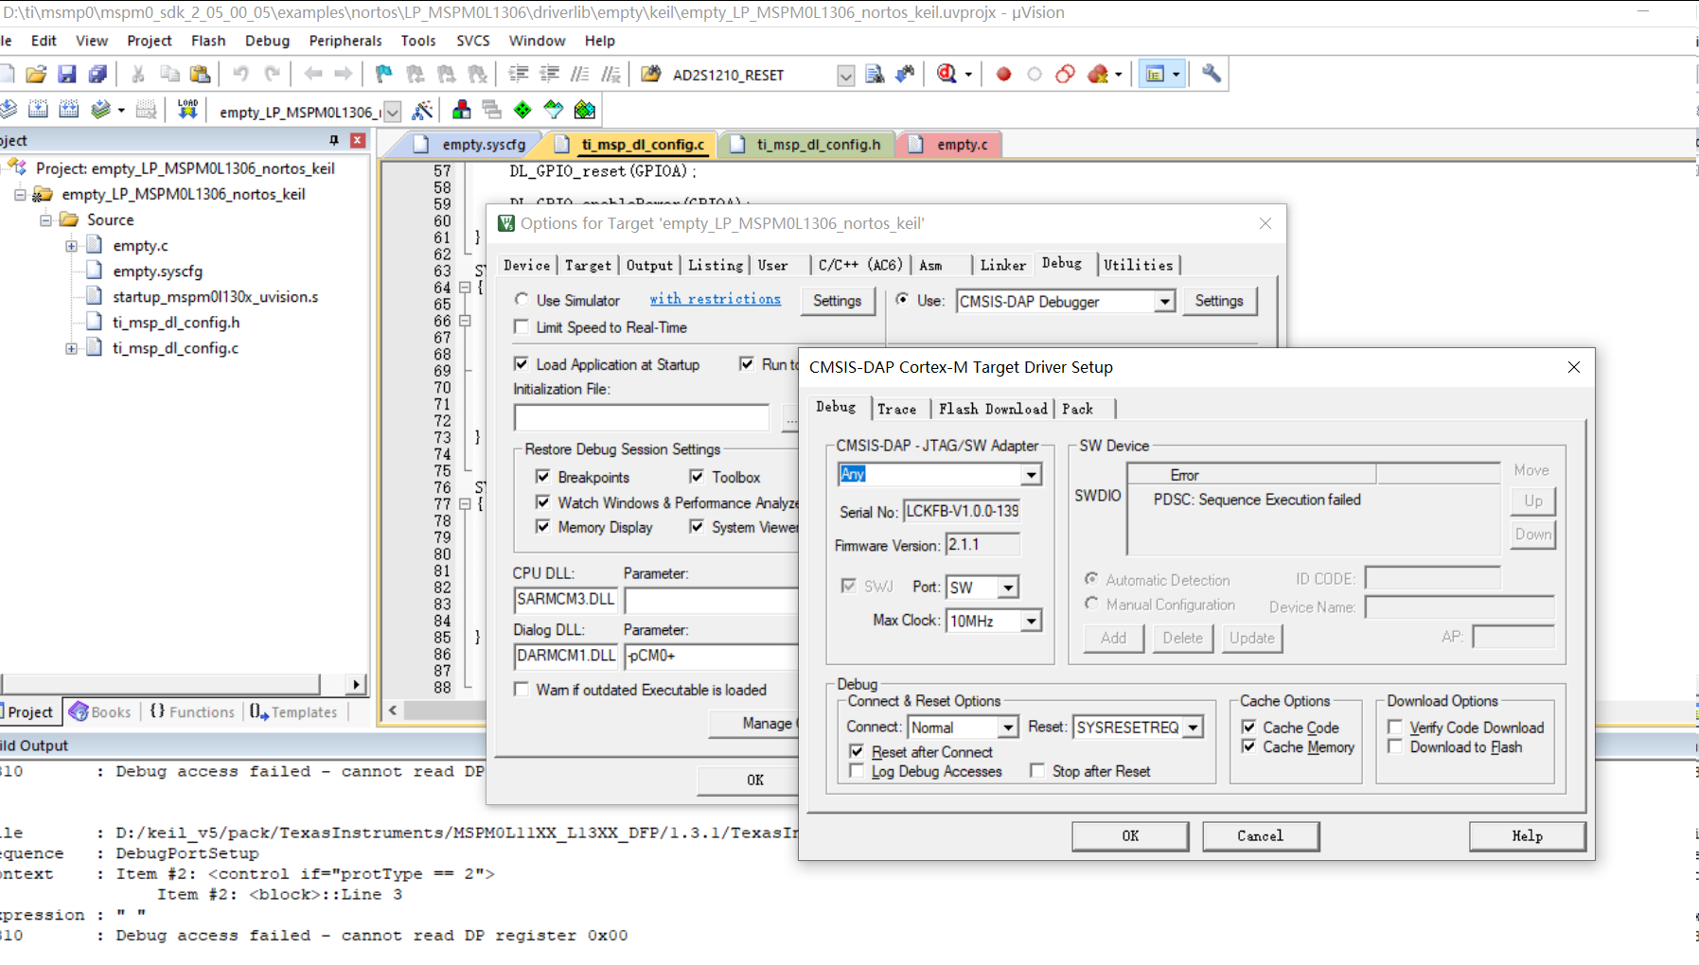Screen dimensions: 1699x965
Task: Switch to the Flash Download tab
Action: click(992, 409)
